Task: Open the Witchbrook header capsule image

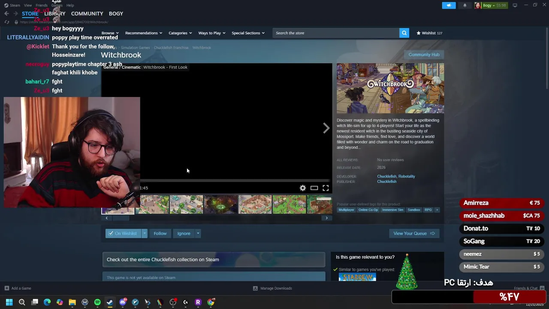Action: coord(390,88)
